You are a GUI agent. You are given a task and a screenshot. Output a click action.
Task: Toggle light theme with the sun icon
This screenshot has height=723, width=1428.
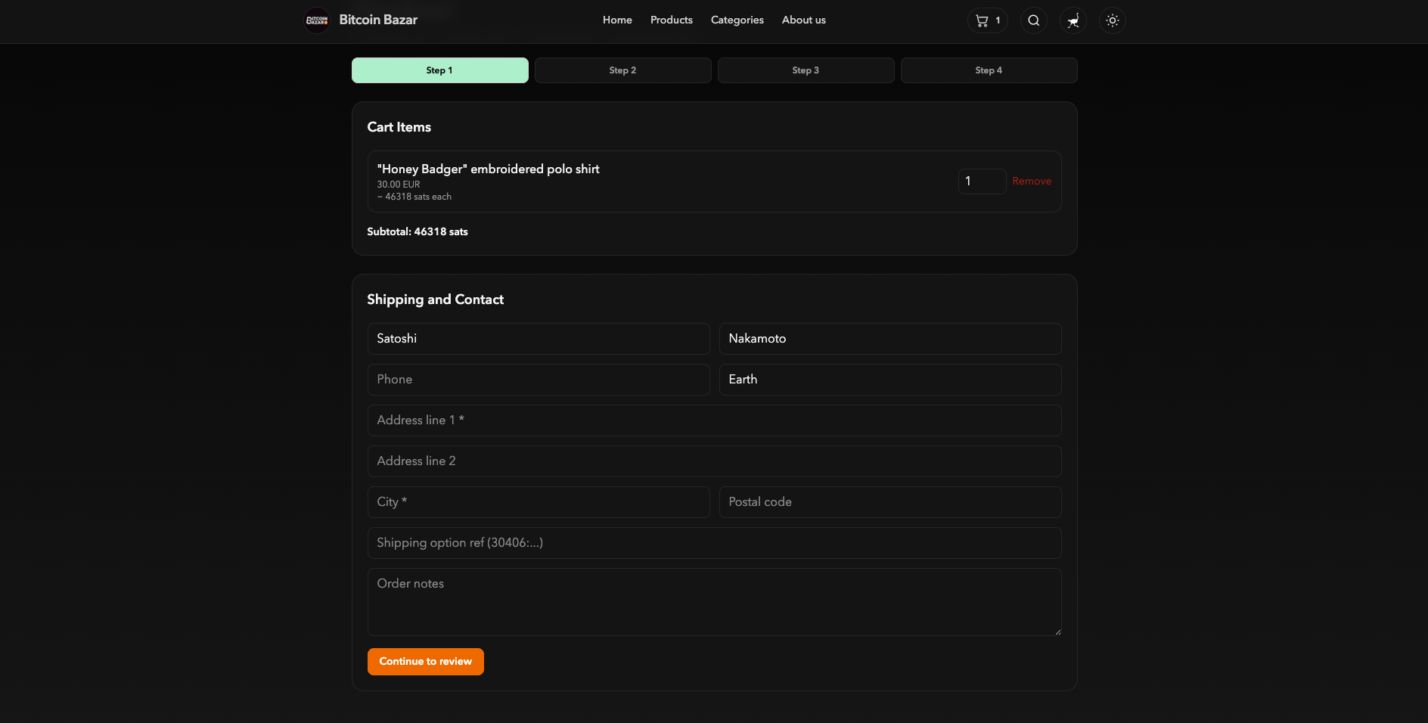point(1113,20)
